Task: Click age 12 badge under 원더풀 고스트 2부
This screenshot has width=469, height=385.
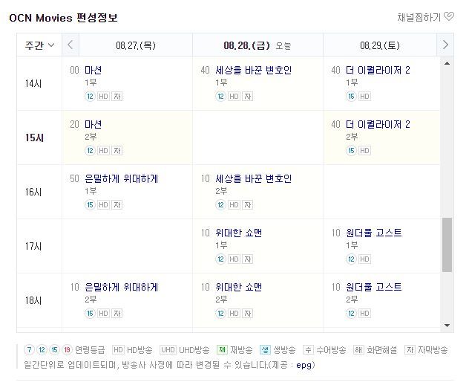Action: click(351, 314)
